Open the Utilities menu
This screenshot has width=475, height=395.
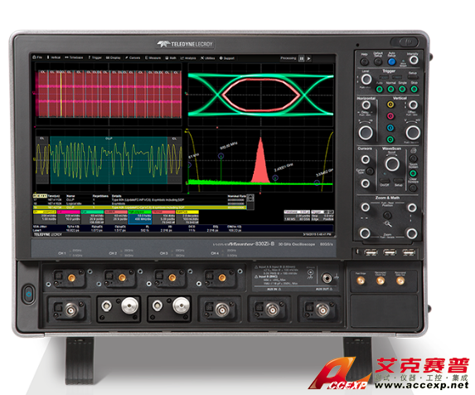click(x=207, y=58)
